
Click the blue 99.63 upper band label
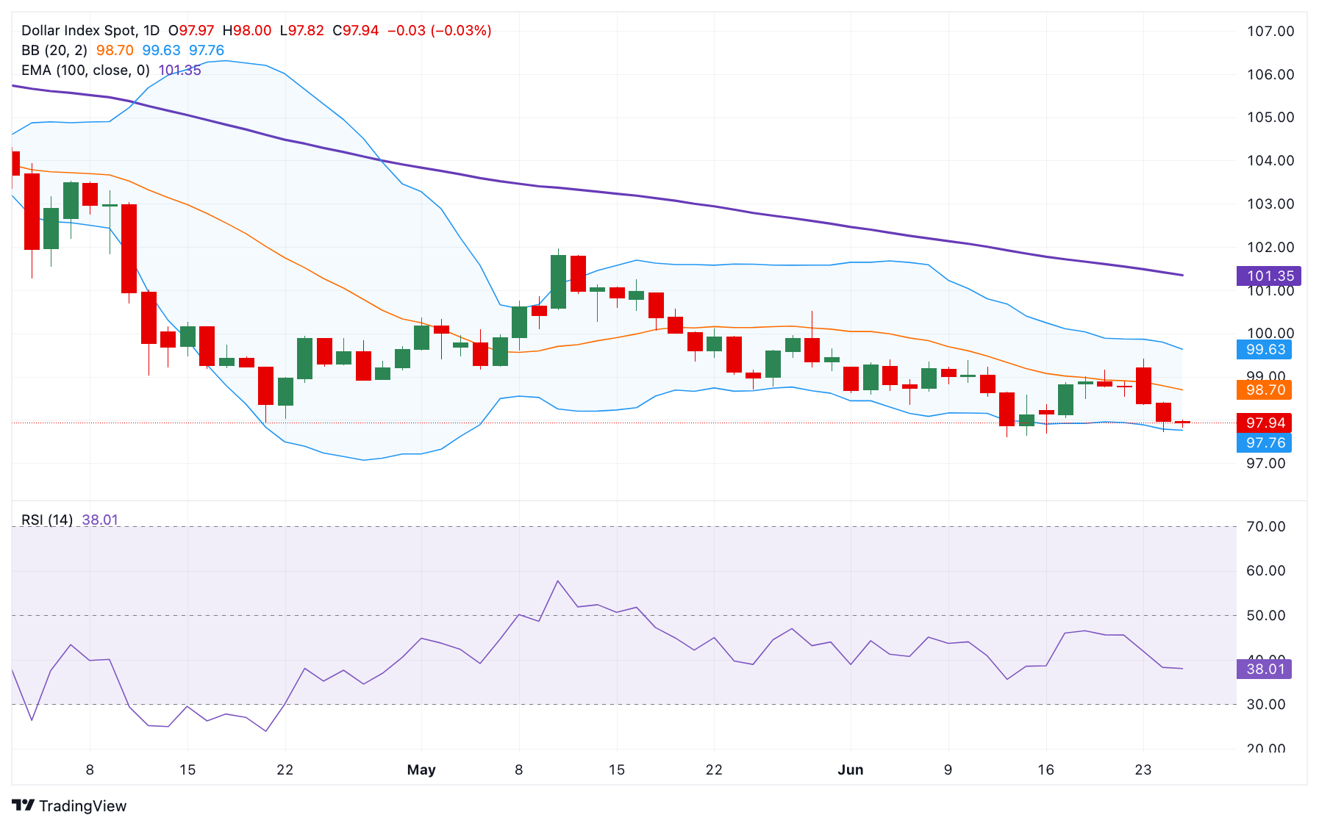1265,349
